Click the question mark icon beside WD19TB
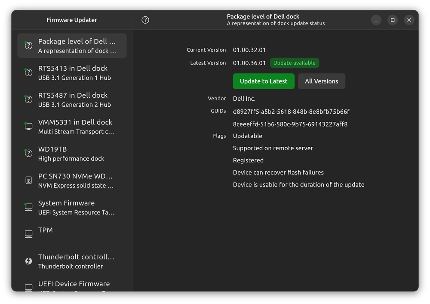This screenshot has height=304, width=430. tap(28, 153)
